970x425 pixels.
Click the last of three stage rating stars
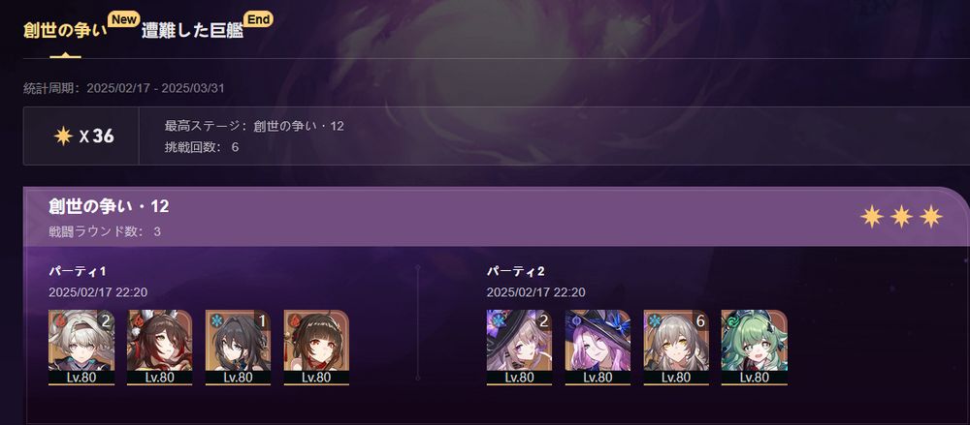(931, 216)
